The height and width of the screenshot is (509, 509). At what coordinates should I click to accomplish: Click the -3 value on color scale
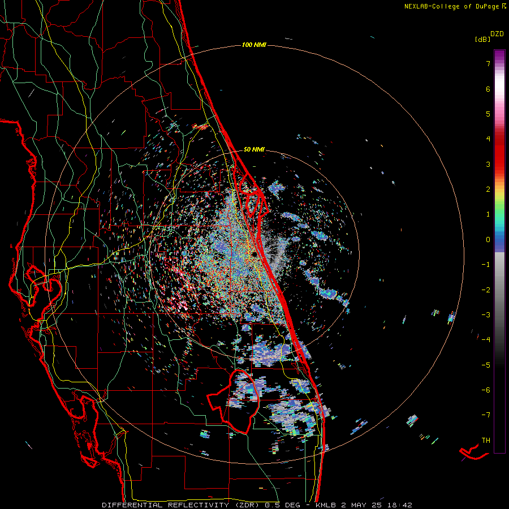click(x=486, y=315)
